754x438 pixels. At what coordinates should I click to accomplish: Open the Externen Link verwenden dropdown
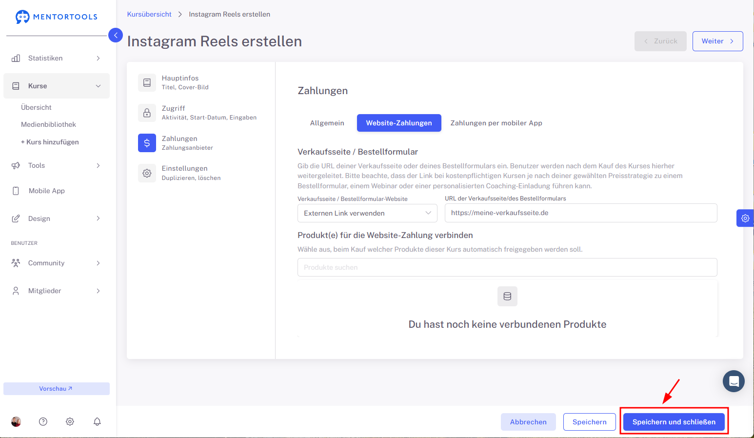point(367,213)
